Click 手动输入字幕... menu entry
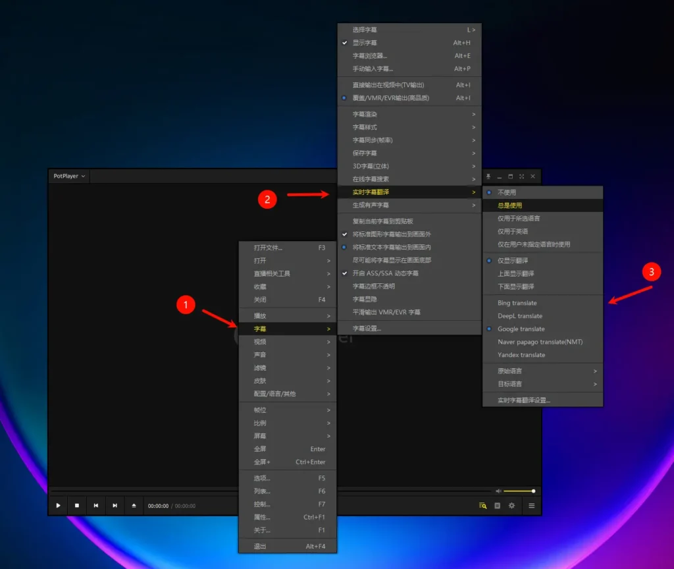This screenshot has width=674, height=569. 409,68
